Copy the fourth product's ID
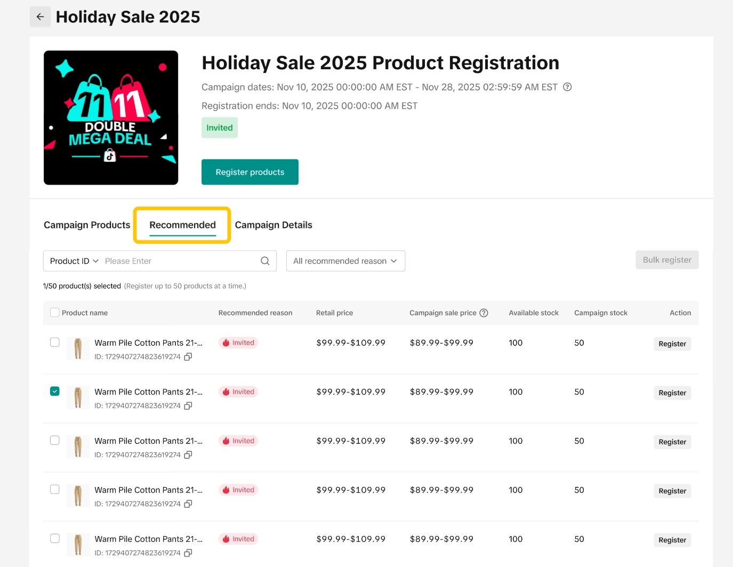733x567 pixels. click(188, 504)
